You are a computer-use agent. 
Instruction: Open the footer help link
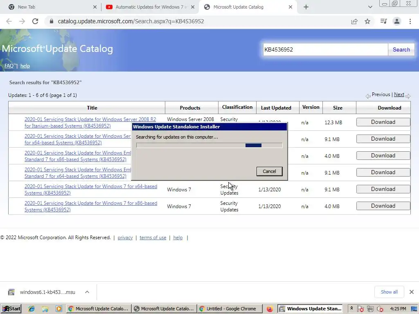tap(178, 238)
